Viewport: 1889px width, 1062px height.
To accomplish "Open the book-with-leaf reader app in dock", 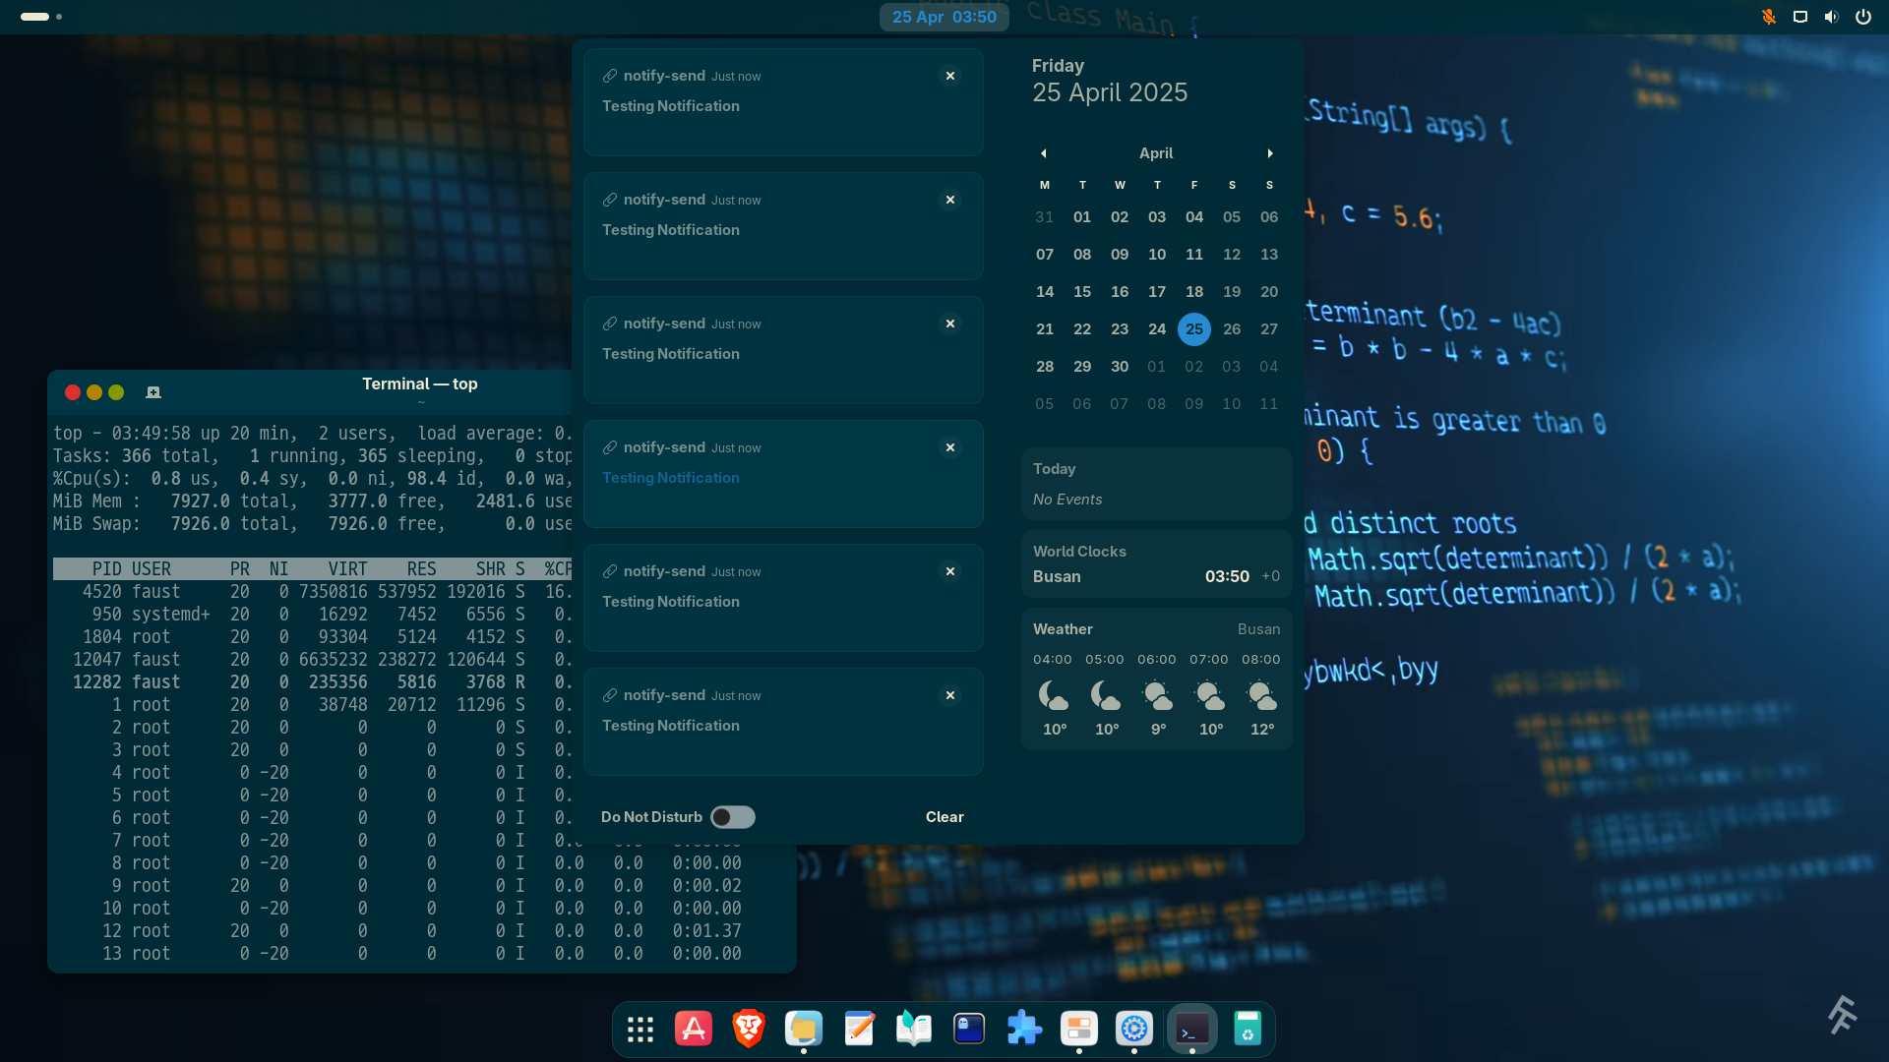I will (914, 1029).
